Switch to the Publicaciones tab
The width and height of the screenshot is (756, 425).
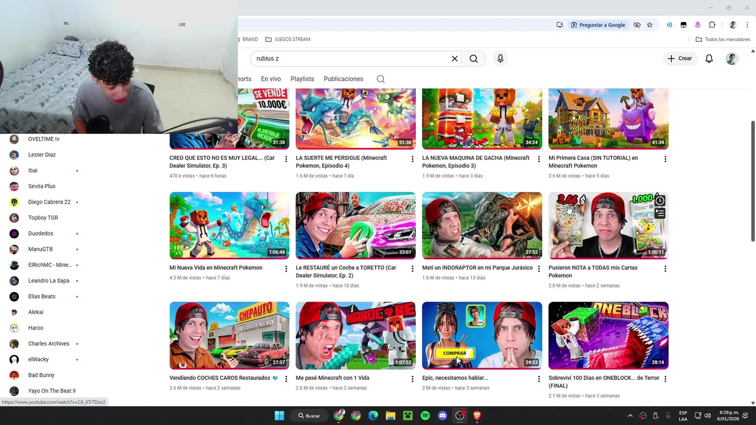(343, 79)
